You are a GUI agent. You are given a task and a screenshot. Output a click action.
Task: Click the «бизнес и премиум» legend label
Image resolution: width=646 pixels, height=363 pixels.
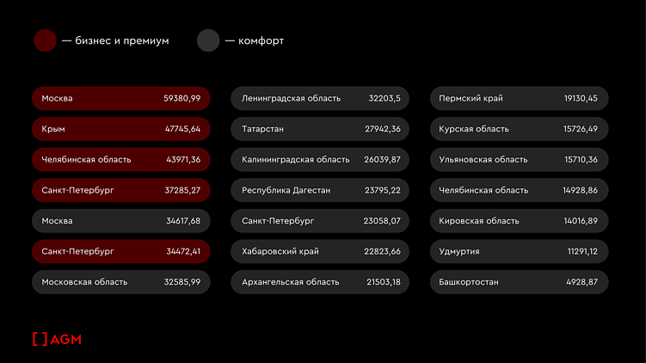(115, 40)
